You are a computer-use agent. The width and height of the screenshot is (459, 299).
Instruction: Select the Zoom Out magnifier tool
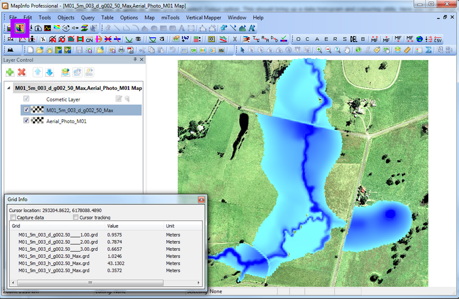(329, 50)
